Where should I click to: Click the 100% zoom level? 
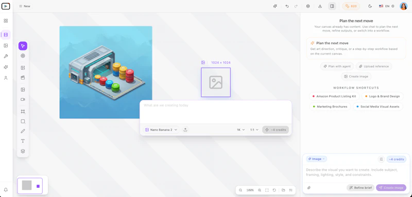pyautogui.click(x=250, y=190)
